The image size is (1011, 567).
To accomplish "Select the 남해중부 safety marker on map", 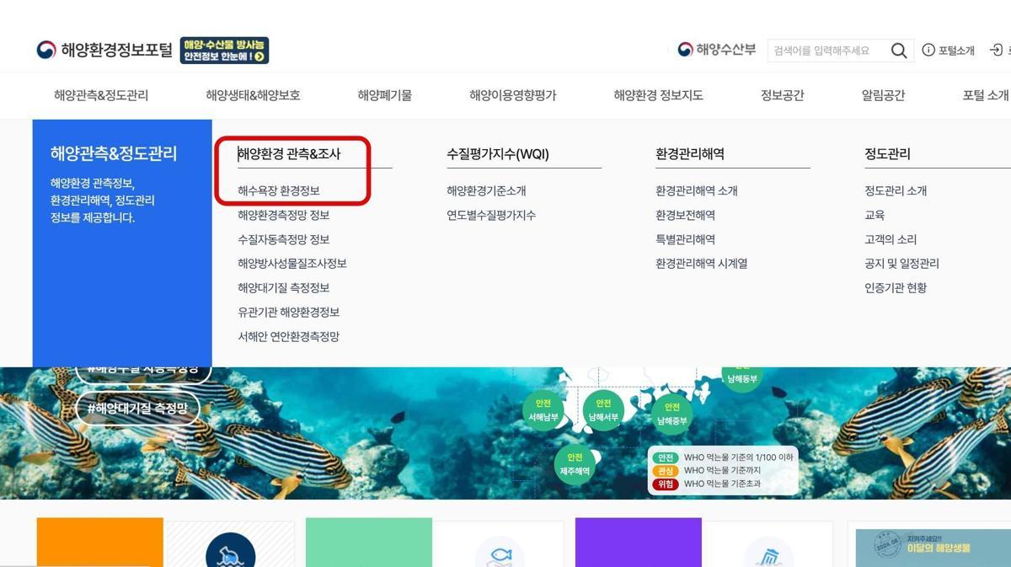I will click(x=671, y=414).
